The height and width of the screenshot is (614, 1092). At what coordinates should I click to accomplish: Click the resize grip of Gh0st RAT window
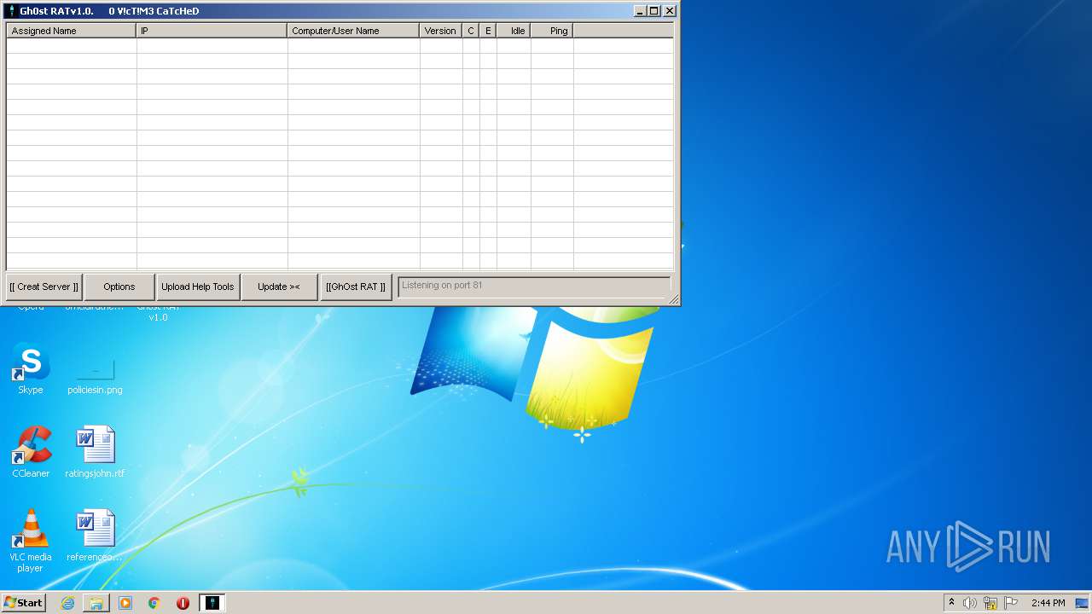(674, 298)
